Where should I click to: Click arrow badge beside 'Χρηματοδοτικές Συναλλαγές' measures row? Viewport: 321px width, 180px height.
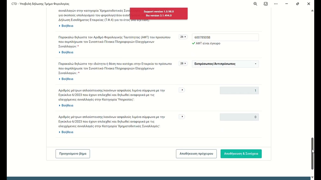pyautogui.click(x=182, y=116)
